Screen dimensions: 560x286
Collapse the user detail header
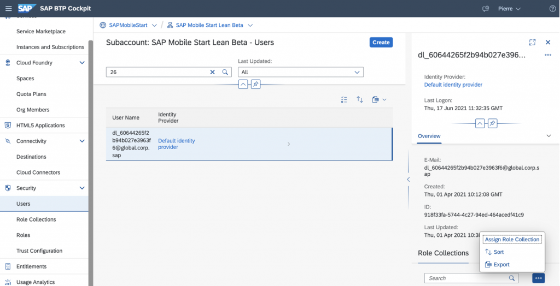click(480, 123)
